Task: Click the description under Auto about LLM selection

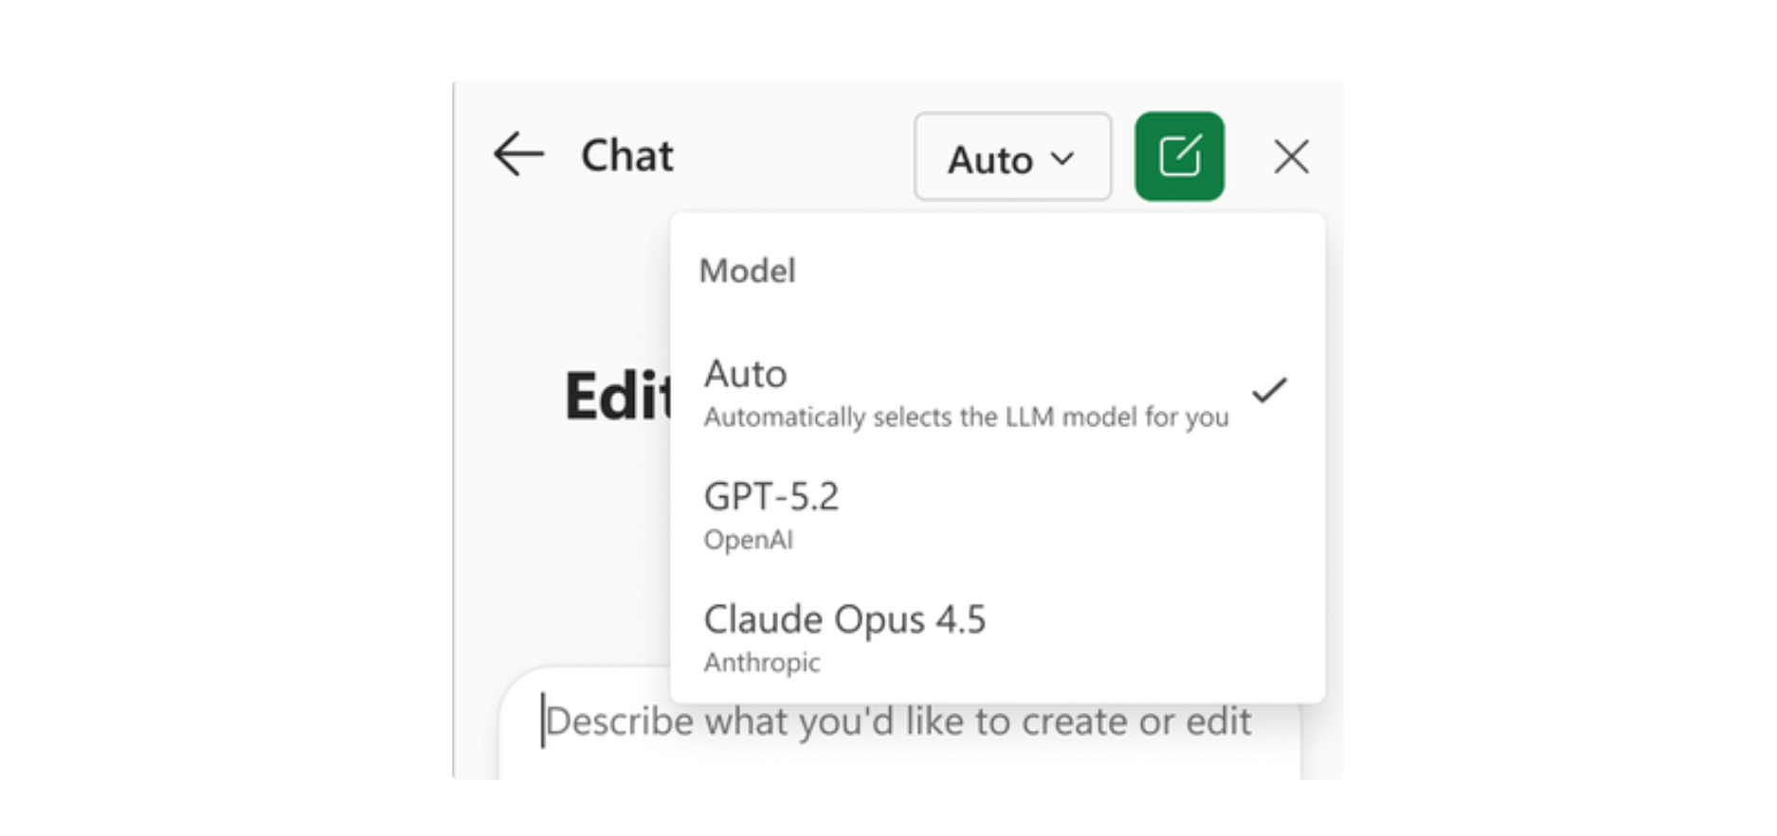Action: (966, 417)
